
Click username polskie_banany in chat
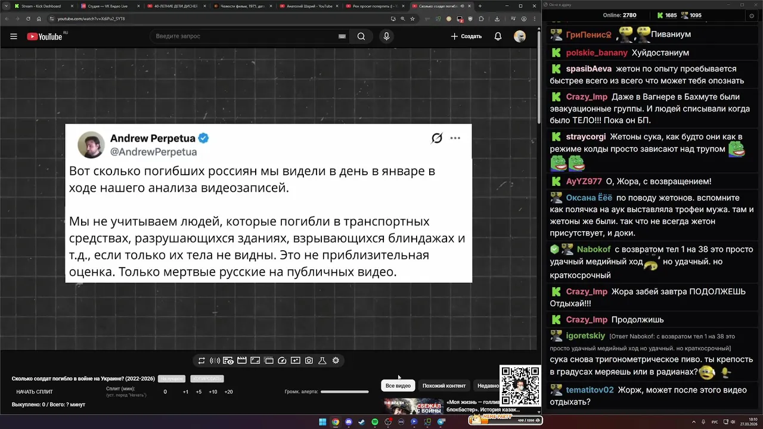pos(597,53)
